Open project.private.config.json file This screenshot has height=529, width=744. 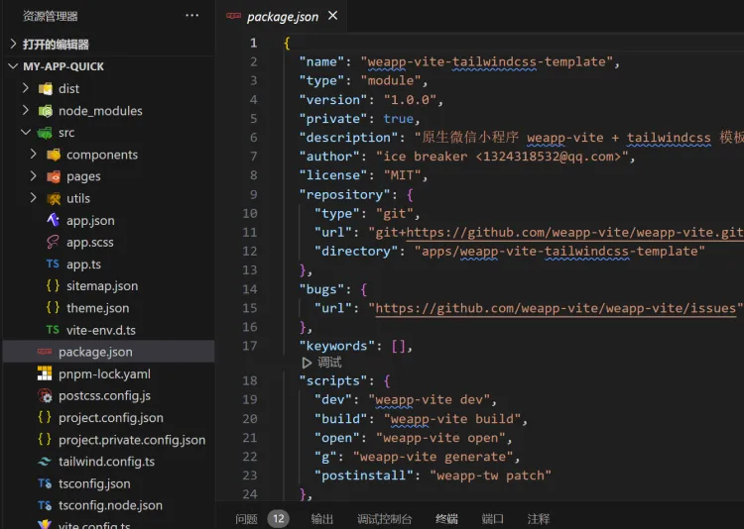click(x=132, y=440)
